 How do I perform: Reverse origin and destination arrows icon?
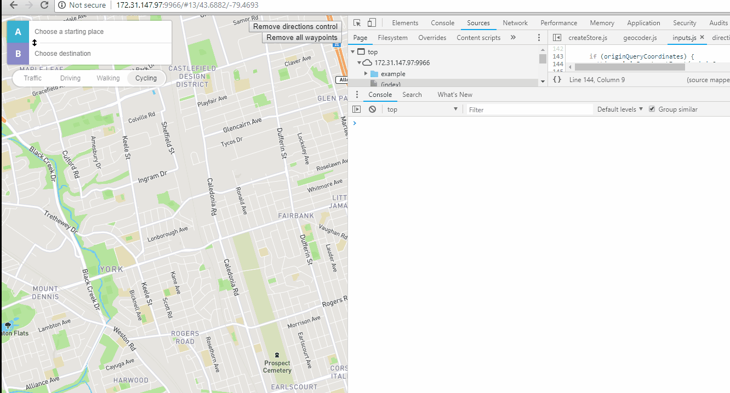(x=35, y=43)
